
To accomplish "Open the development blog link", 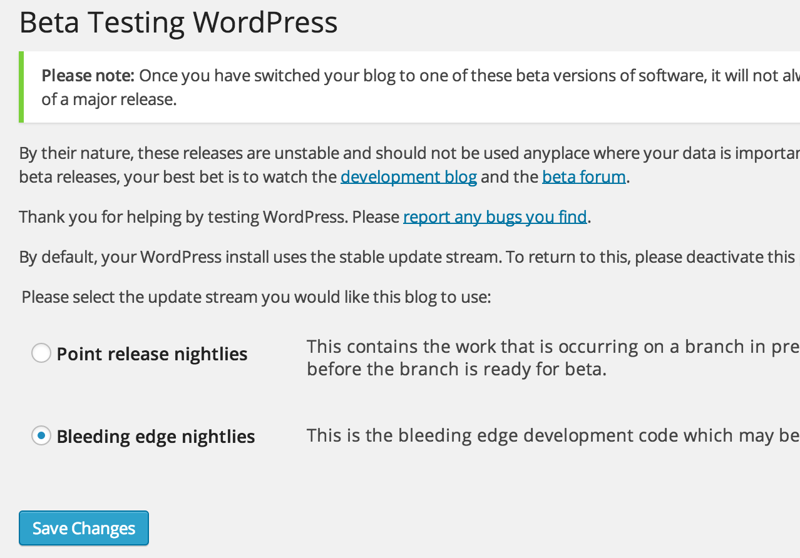I will (409, 177).
